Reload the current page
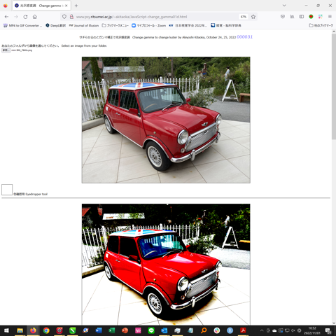This screenshot has width=336, height=336. tap(25, 17)
